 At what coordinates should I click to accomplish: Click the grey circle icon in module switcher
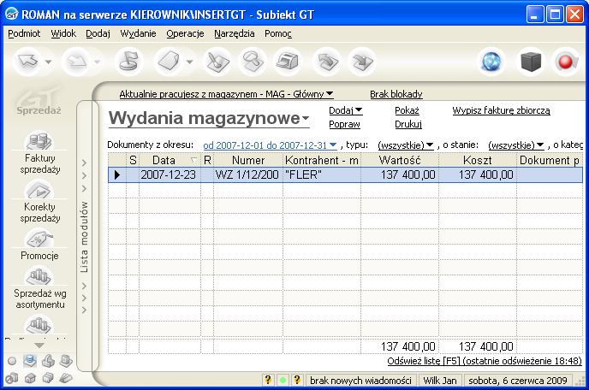pyautogui.click(x=12, y=361)
